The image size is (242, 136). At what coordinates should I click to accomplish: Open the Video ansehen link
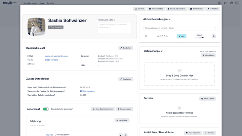[87, 91]
